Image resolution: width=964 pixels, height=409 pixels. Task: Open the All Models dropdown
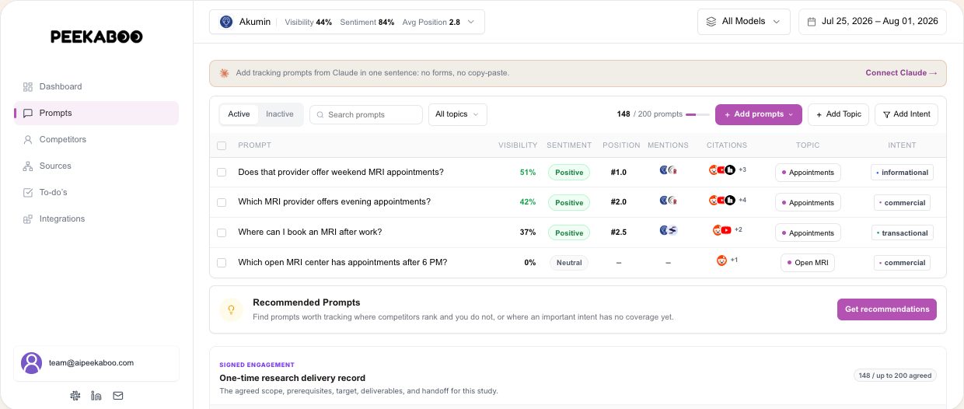point(743,22)
